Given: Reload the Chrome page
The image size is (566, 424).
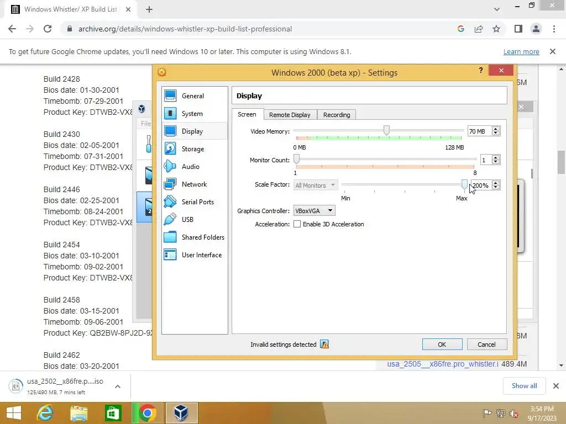Looking at the screenshot, I should click(x=48, y=29).
